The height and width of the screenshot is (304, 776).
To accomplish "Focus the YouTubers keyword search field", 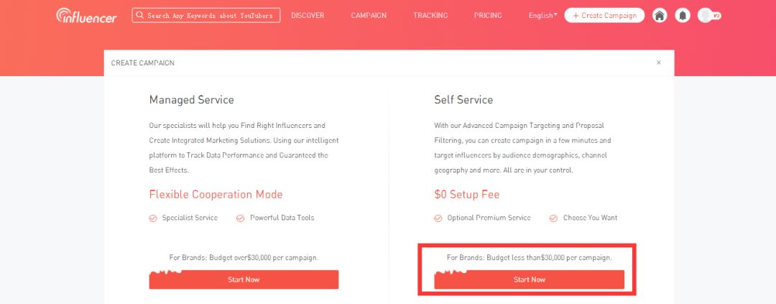I will click(x=206, y=15).
